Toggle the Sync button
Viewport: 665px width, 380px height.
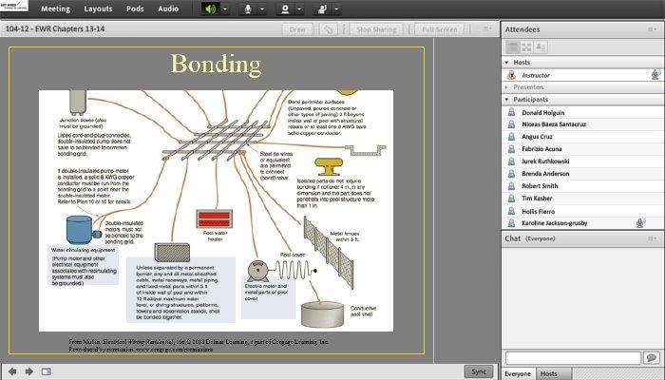pyautogui.click(x=478, y=370)
